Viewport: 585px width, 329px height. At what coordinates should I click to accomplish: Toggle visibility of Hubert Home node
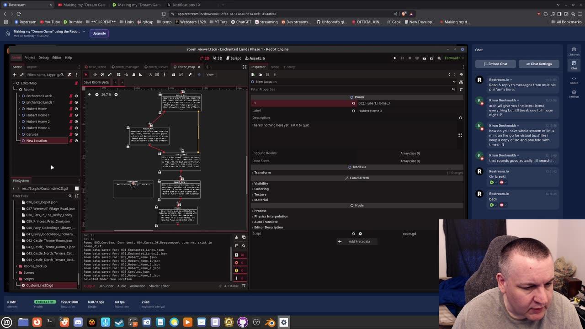[x=76, y=109]
